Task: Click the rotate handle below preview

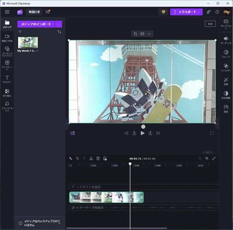Action: point(143,127)
